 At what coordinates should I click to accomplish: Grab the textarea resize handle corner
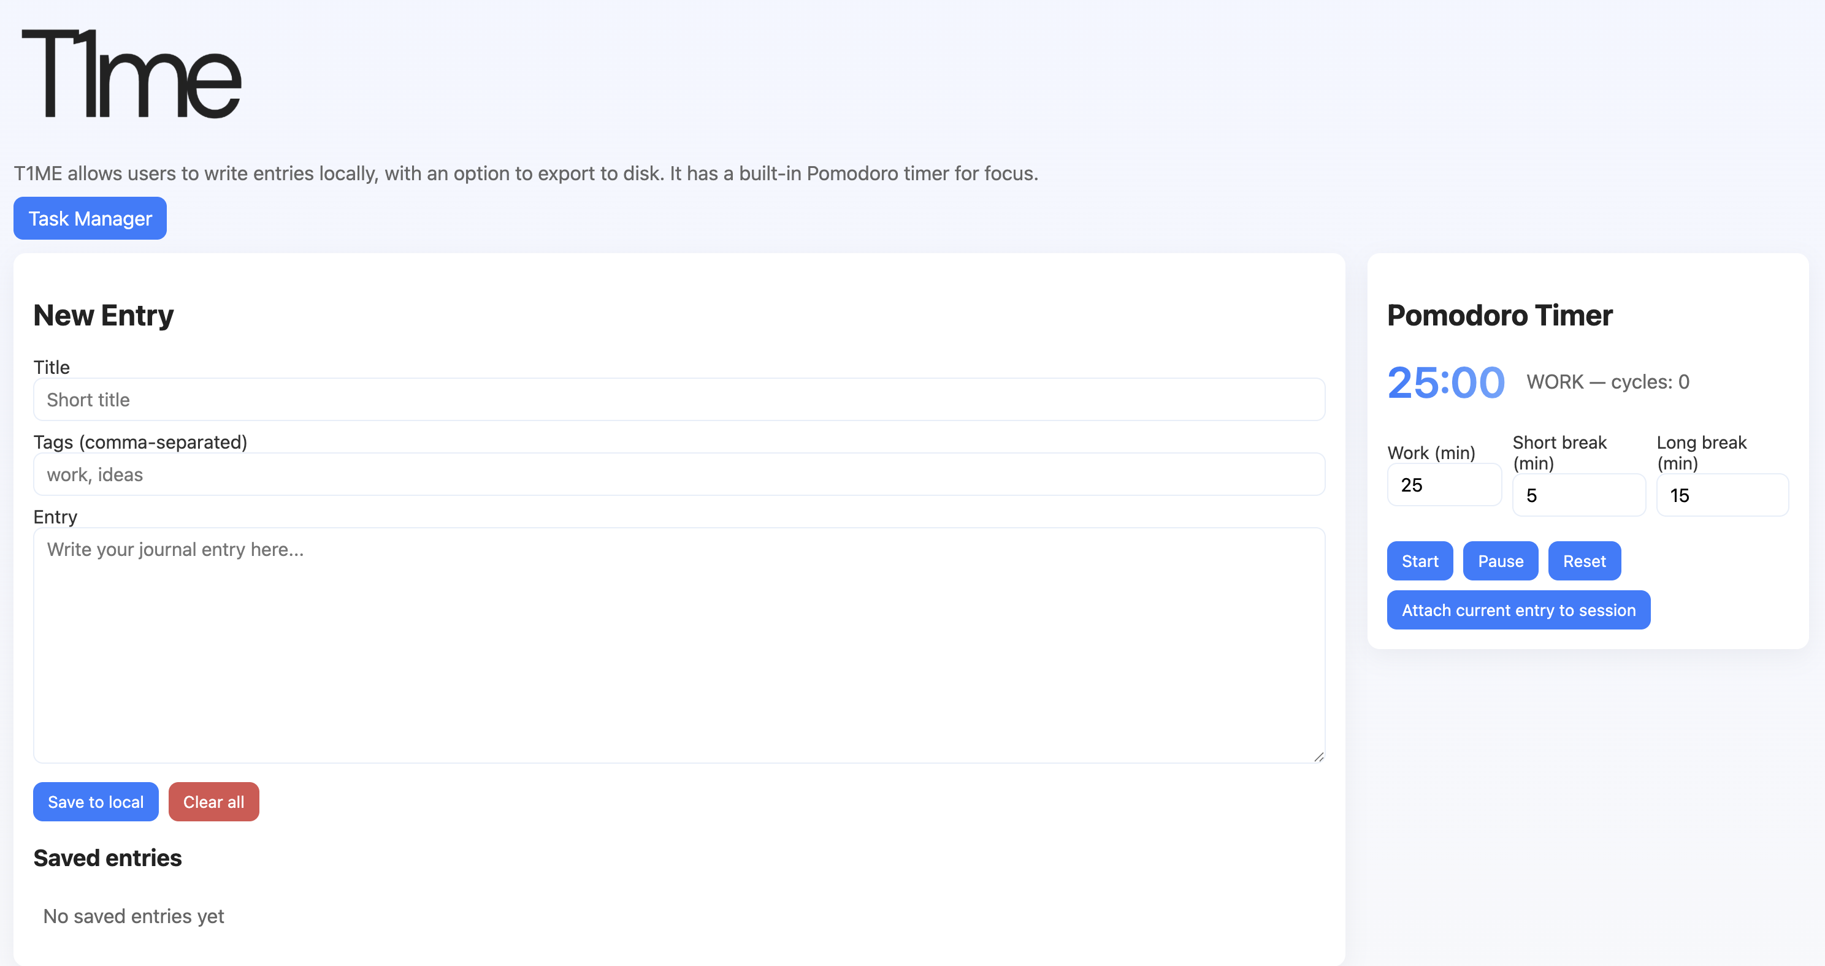[1318, 756]
